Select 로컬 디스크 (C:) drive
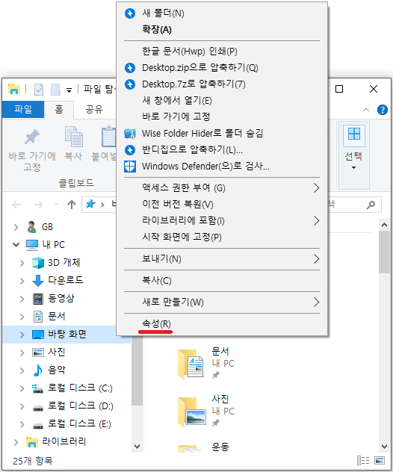The height and width of the screenshot is (472, 393). pos(80,388)
